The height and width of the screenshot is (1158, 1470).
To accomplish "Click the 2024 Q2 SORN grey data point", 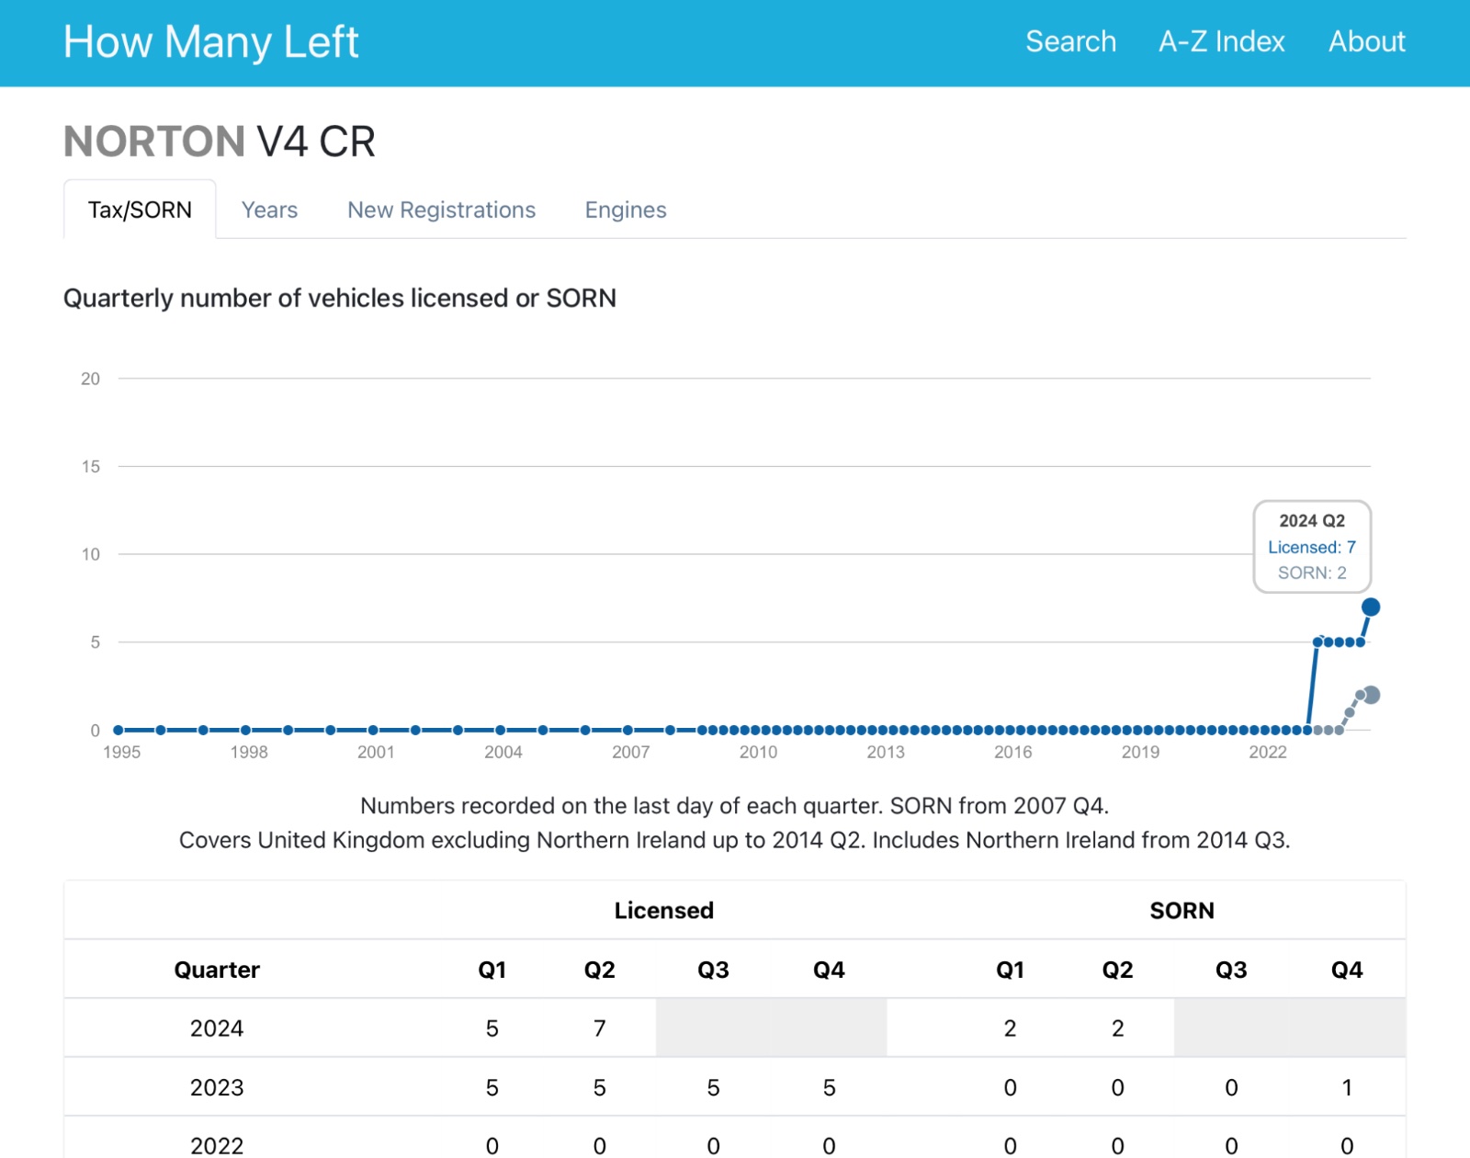I will coord(1371,695).
